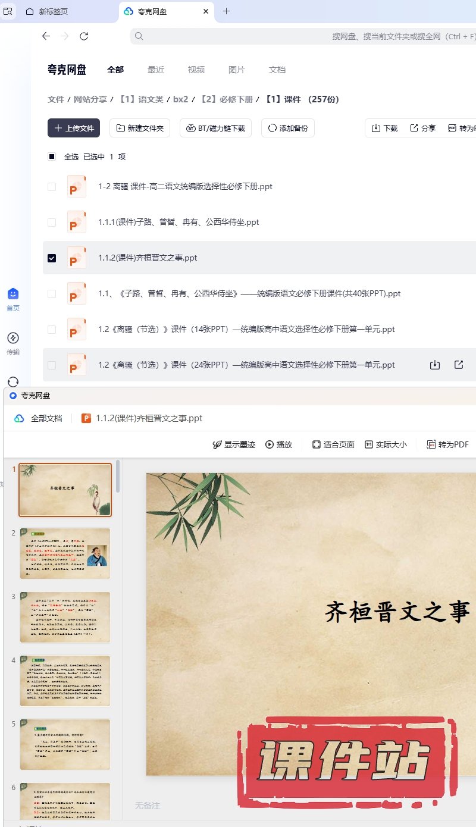Select slide 2 thumbnail in the panel
The image size is (476, 827).
click(65, 553)
